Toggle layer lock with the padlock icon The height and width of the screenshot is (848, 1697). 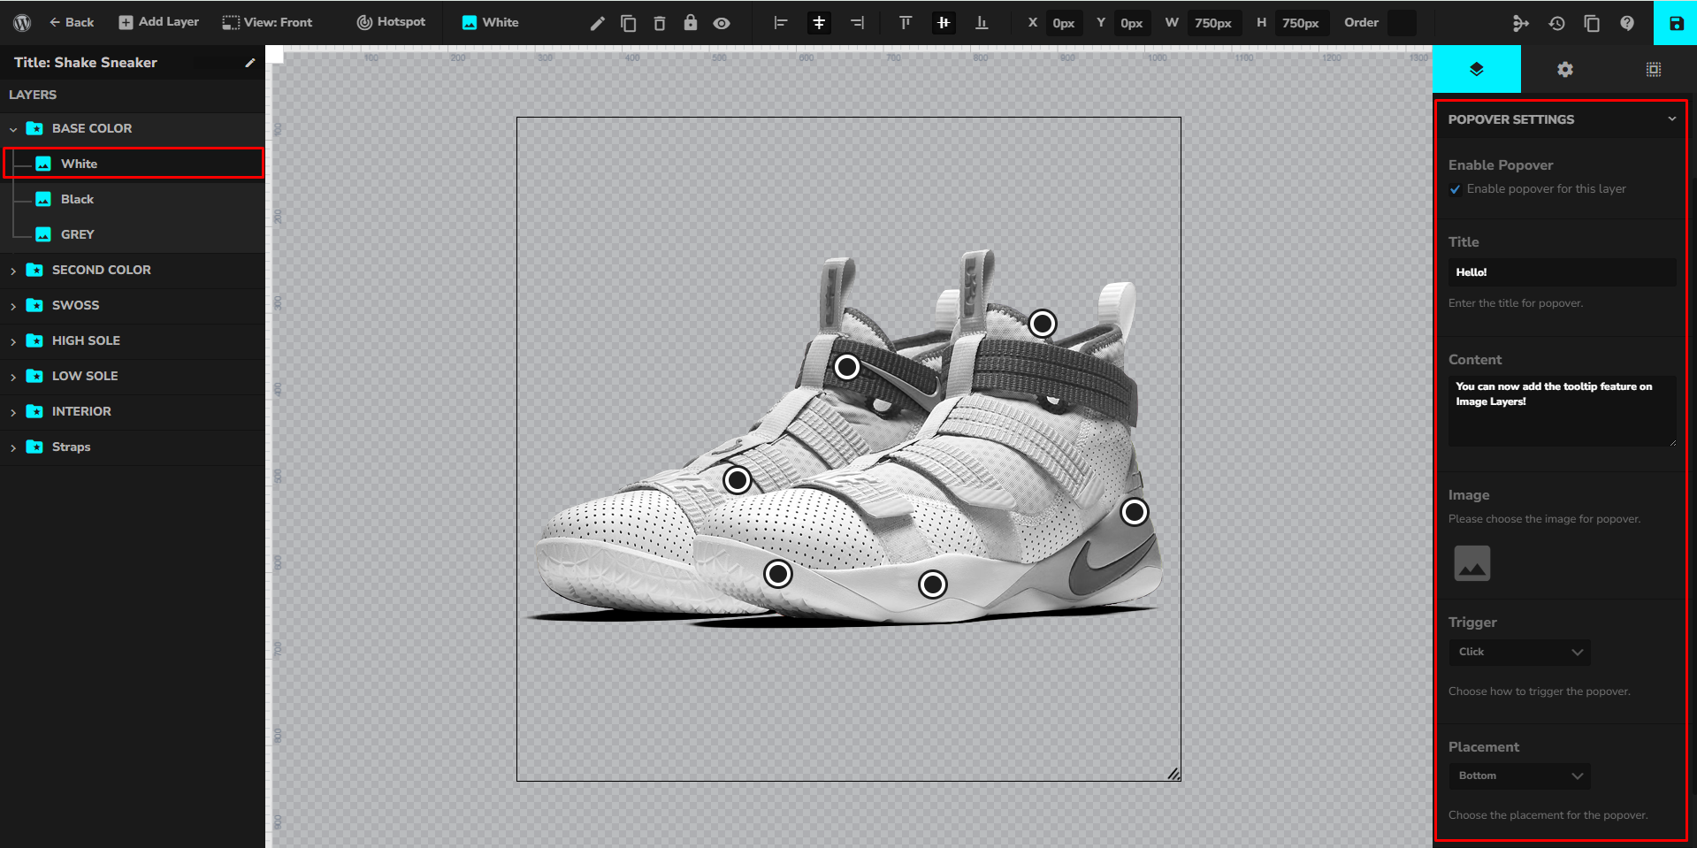pyautogui.click(x=691, y=23)
